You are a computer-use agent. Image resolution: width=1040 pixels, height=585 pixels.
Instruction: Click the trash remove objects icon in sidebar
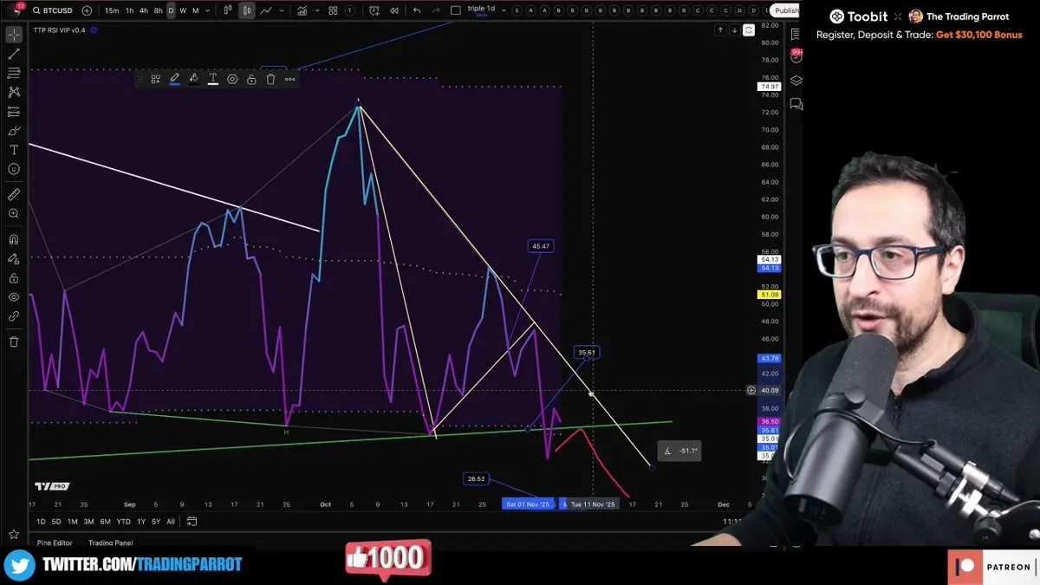[14, 341]
